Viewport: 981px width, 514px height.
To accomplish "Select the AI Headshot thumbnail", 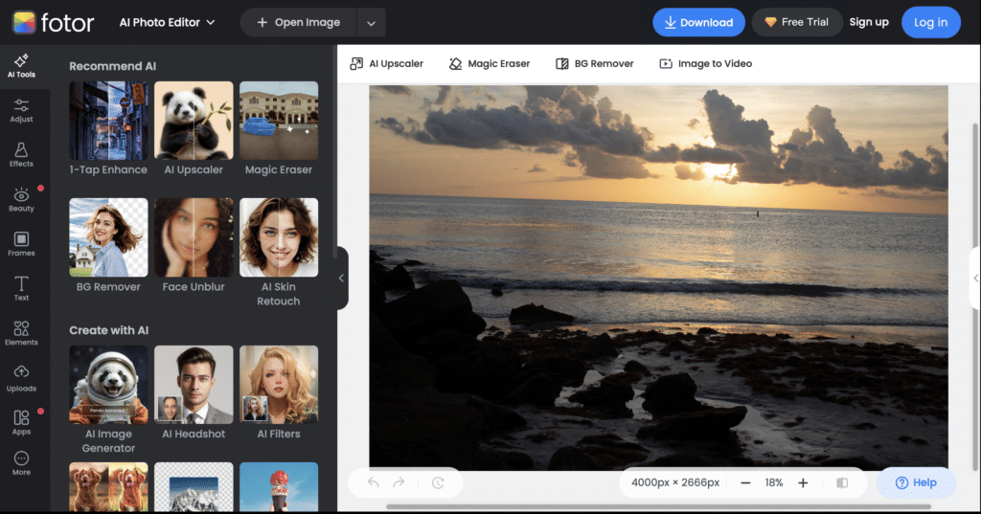I will click(x=194, y=385).
